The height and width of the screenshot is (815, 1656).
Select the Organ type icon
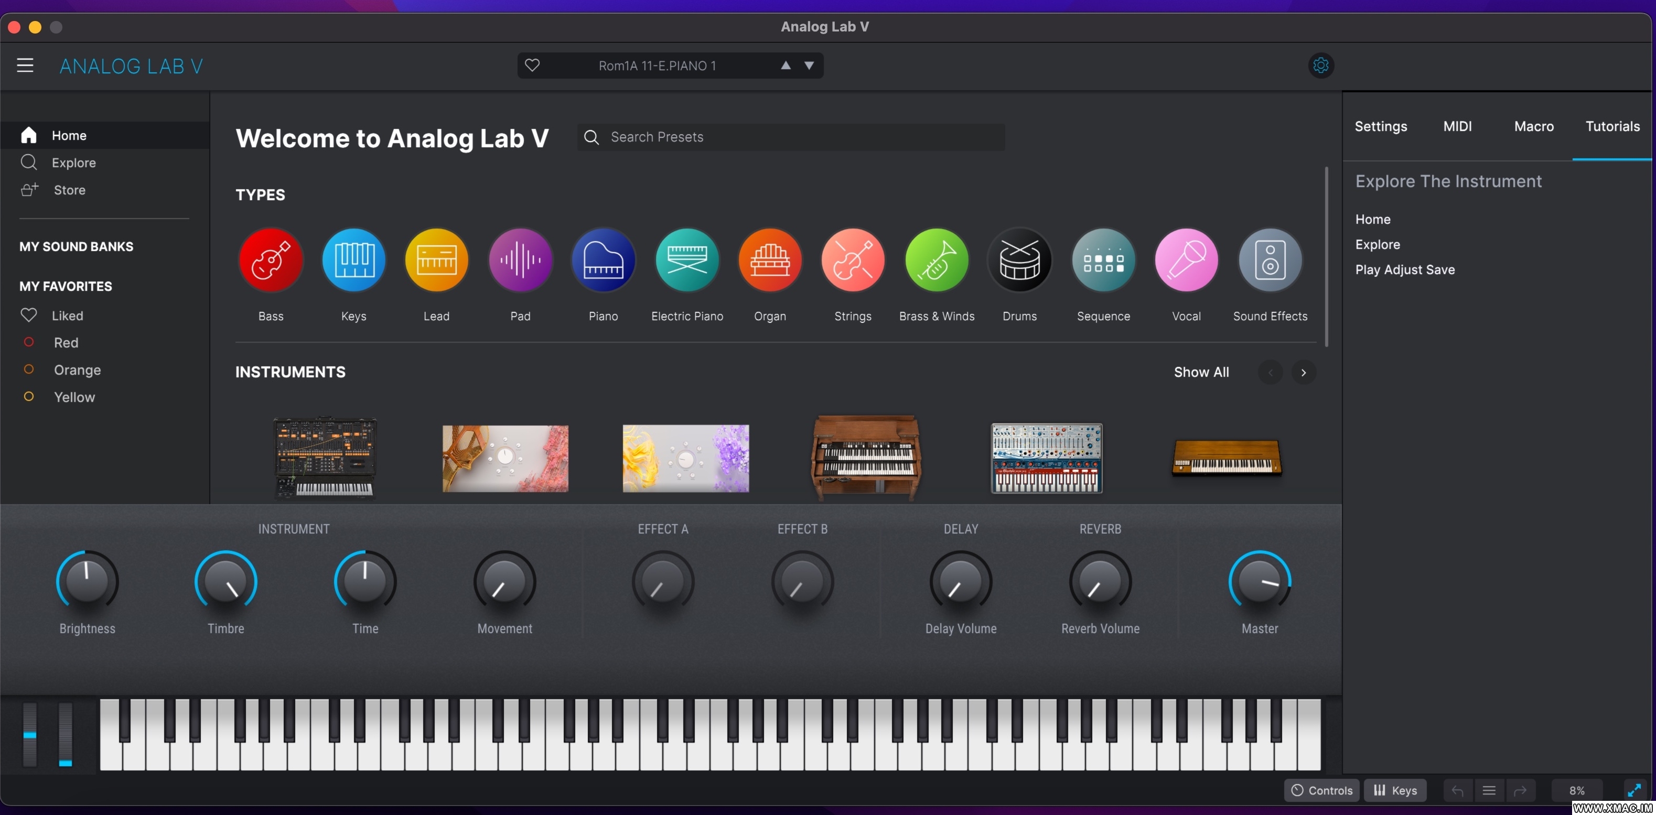click(769, 259)
